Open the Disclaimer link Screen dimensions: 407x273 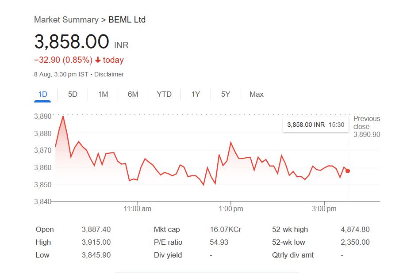109,74
